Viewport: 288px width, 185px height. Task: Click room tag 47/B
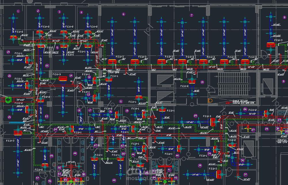[96, 146]
